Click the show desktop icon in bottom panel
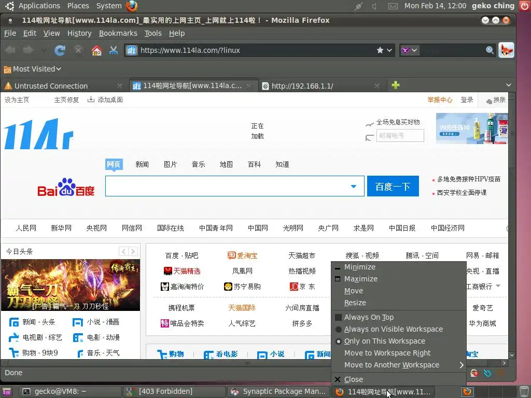Image resolution: width=531 pixels, height=398 pixels. coord(6,392)
